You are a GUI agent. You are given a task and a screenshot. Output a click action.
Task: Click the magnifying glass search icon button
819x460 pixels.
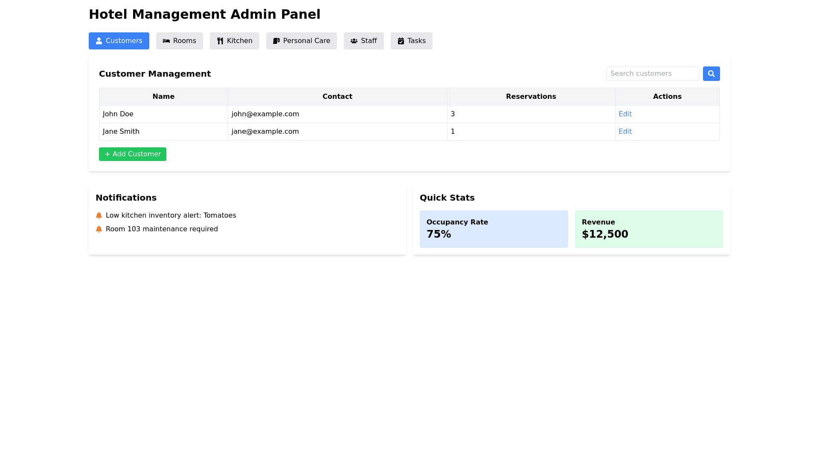pos(711,74)
